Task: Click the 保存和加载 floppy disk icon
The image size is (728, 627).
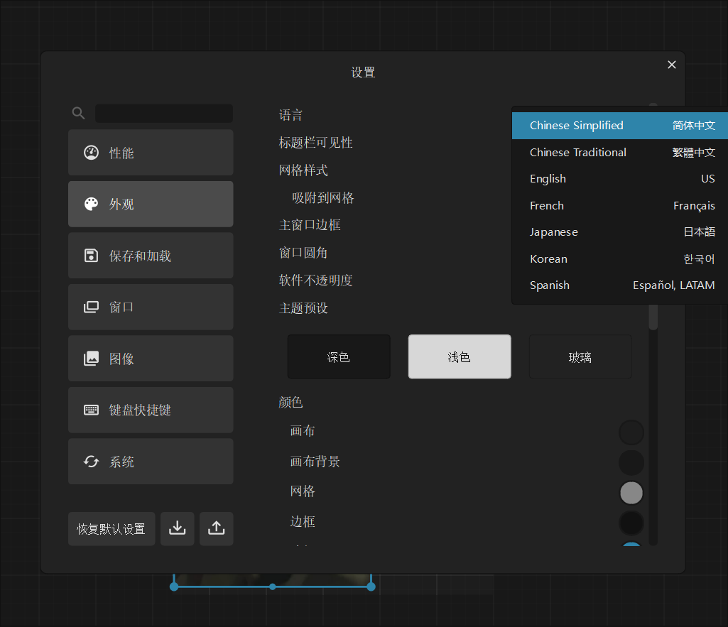Action: (91, 256)
